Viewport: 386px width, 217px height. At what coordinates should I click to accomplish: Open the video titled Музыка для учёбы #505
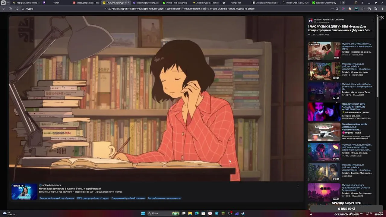[x=357, y=46]
